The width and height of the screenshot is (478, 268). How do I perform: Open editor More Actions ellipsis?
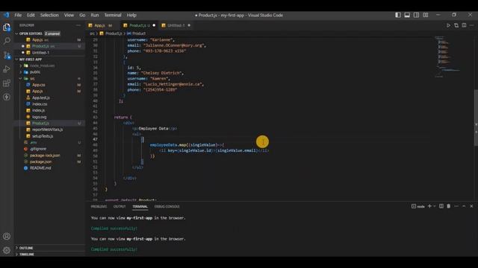[471, 25]
